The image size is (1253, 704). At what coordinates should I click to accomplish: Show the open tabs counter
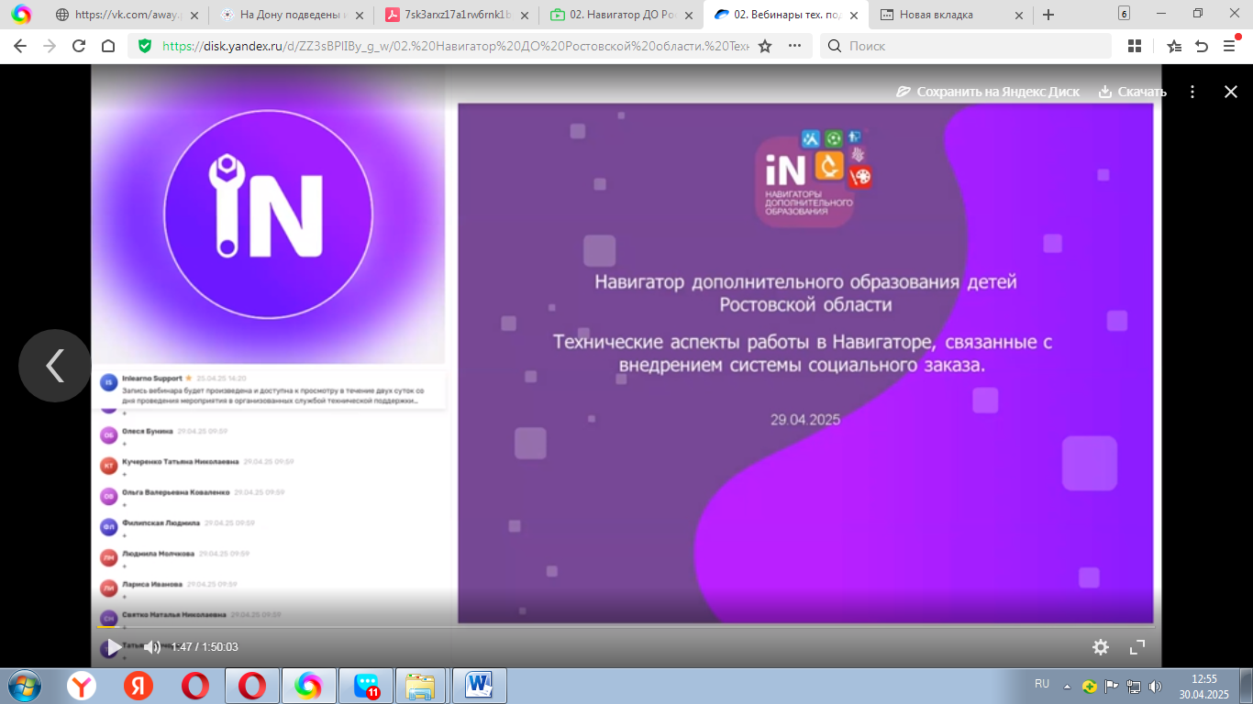[x=1124, y=14]
